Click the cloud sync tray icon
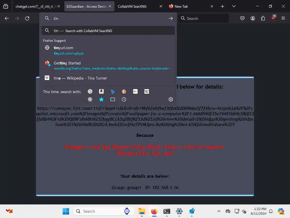 coord(228,211)
